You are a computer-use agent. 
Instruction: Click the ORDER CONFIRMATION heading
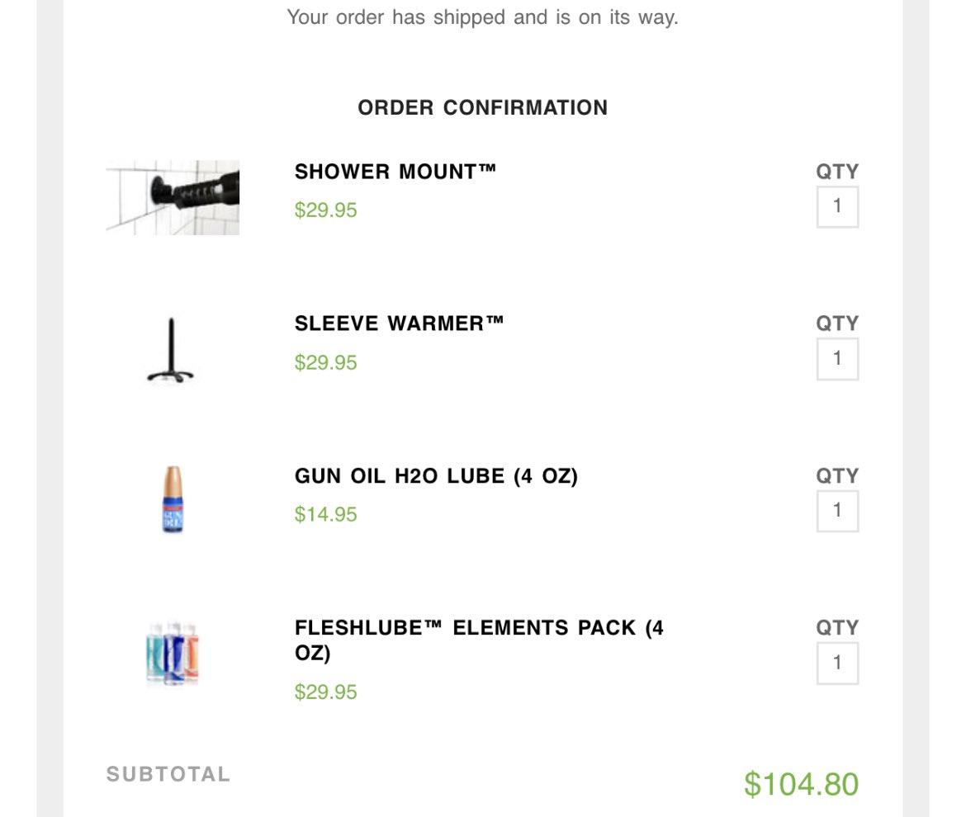(482, 108)
